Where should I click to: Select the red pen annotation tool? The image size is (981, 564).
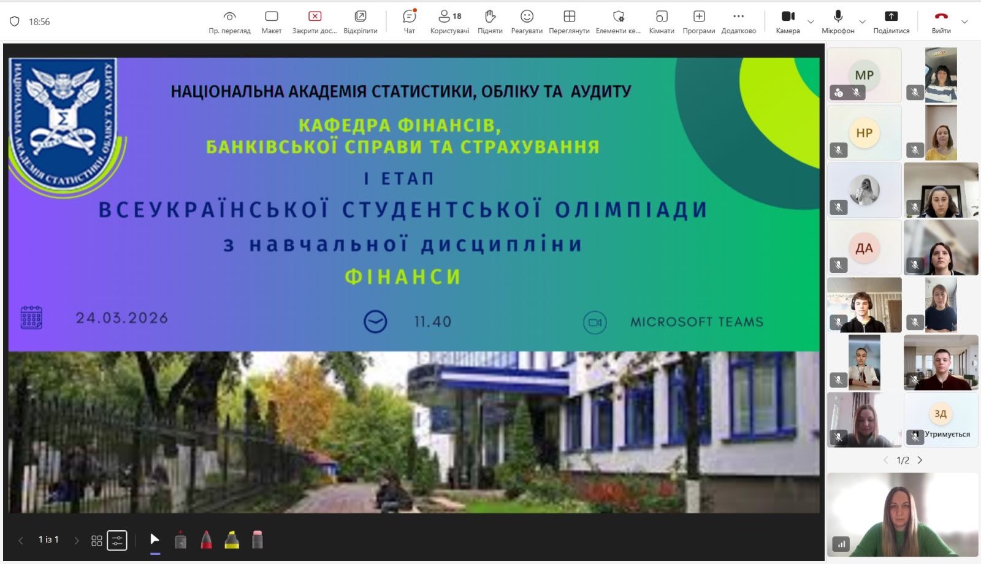[x=206, y=540]
